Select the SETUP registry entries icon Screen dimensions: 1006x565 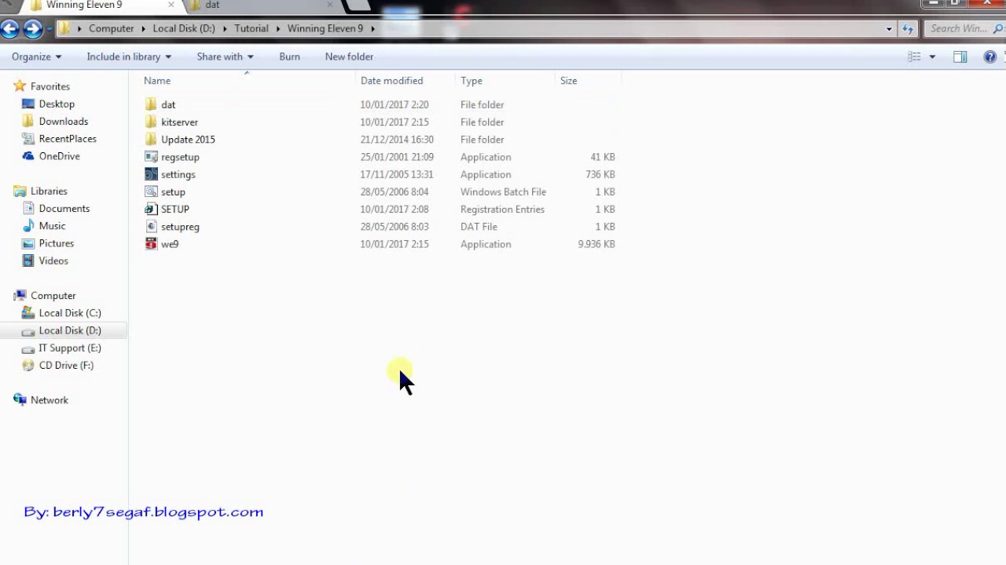pos(151,209)
